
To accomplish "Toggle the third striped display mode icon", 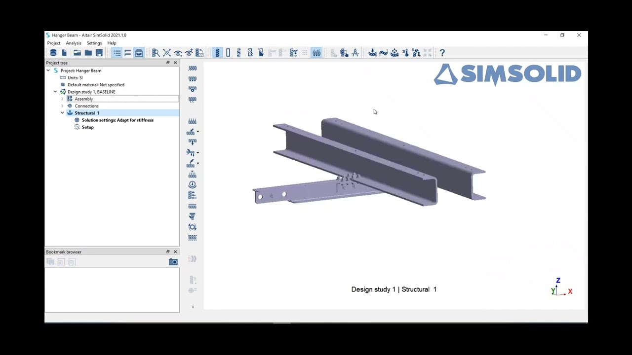I will click(239, 53).
